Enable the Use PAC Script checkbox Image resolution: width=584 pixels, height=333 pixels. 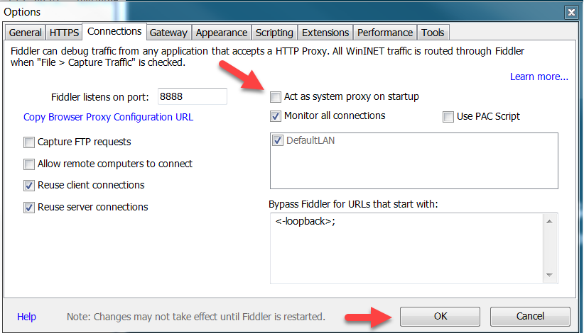(x=448, y=117)
